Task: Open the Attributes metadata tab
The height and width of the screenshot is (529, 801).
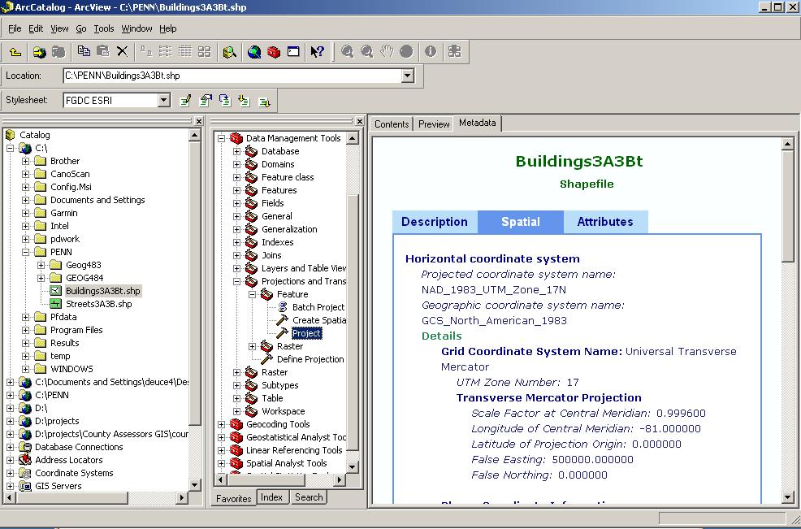Action: 605,222
